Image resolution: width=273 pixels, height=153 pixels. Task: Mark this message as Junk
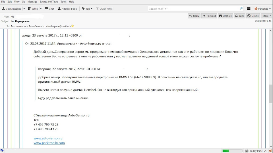[x=239, y=16]
